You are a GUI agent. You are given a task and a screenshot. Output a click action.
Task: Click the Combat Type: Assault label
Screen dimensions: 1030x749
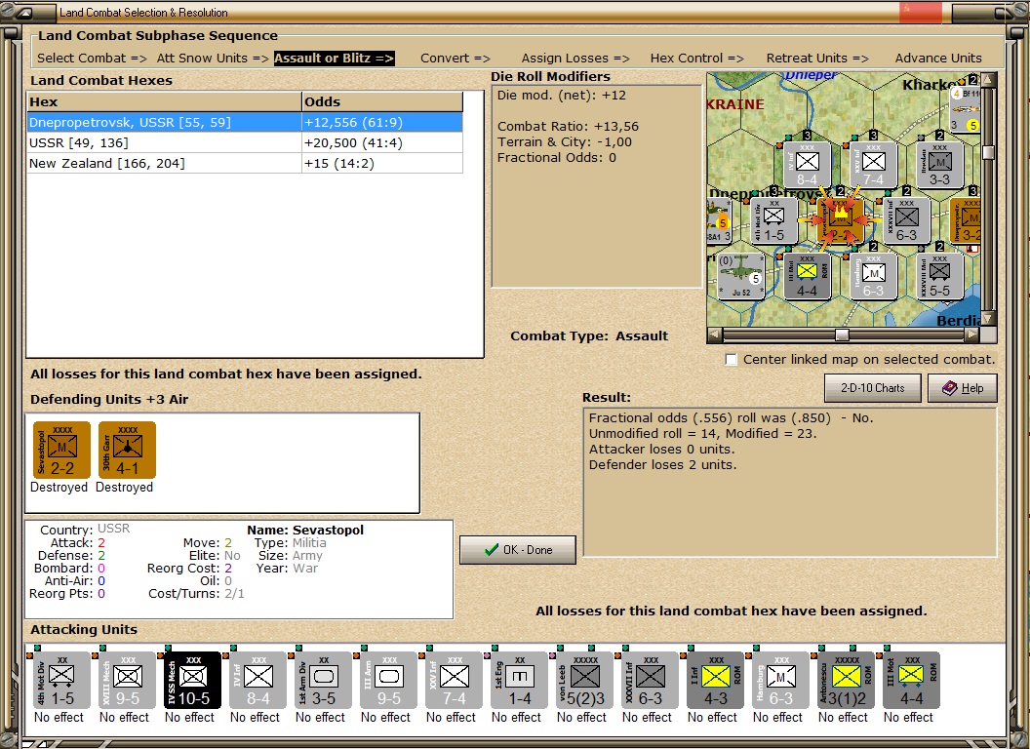[589, 335]
